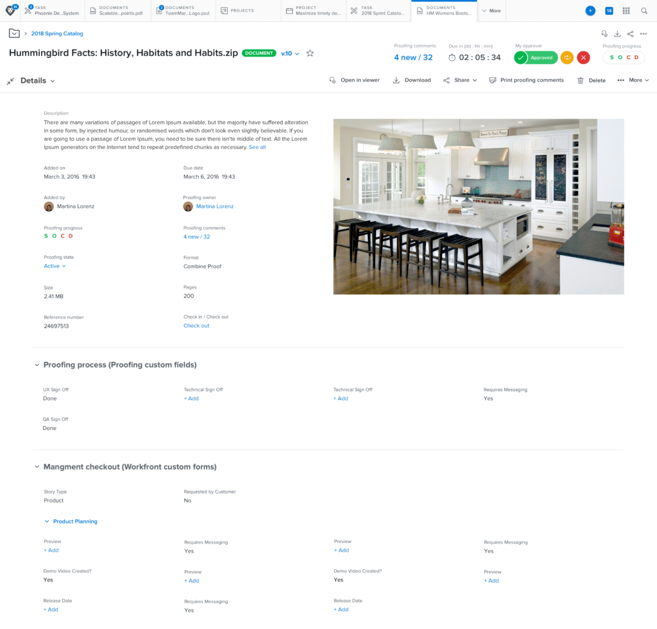Collapse the Mangment checkout section

(x=37, y=466)
